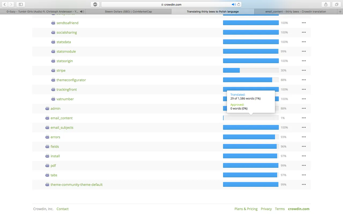The height and width of the screenshot is (214, 343).
Task: Click the PHP file icon beside pdf
Action: pos(47,166)
